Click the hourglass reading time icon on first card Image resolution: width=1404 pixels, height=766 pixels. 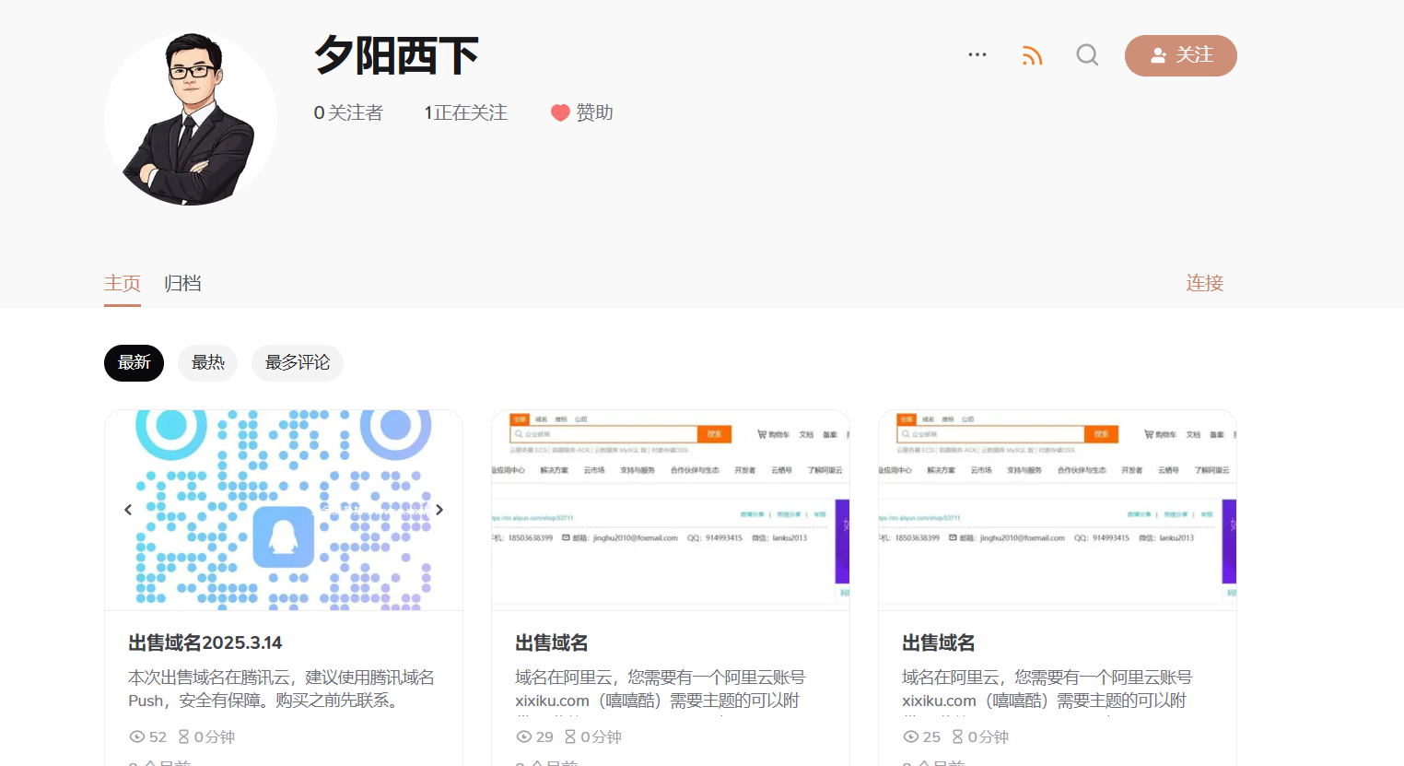pyautogui.click(x=183, y=737)
